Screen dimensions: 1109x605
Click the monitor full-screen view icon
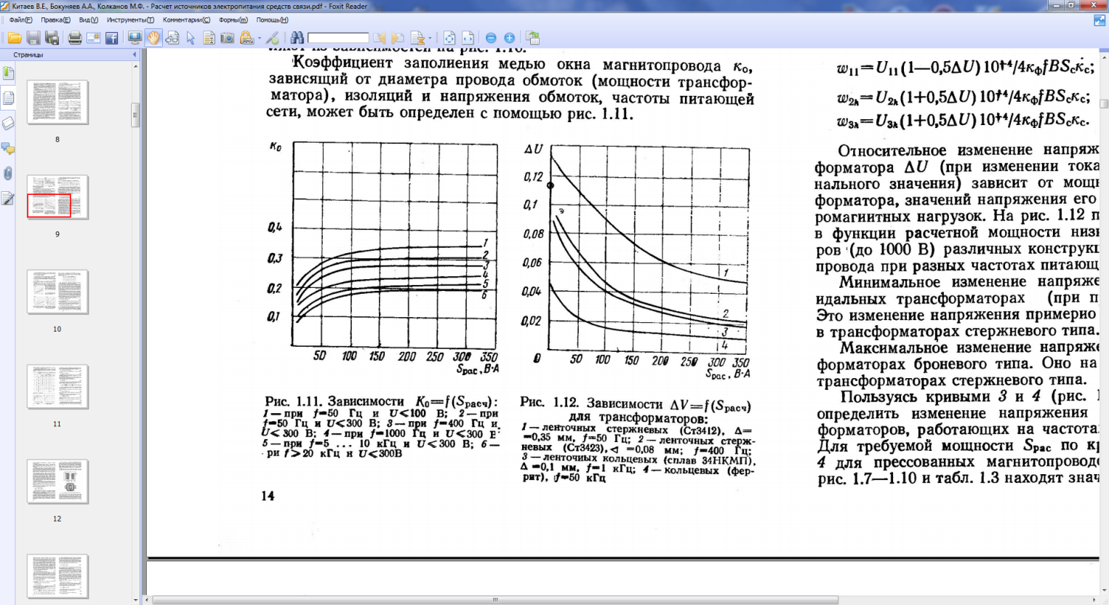[135, 38]
